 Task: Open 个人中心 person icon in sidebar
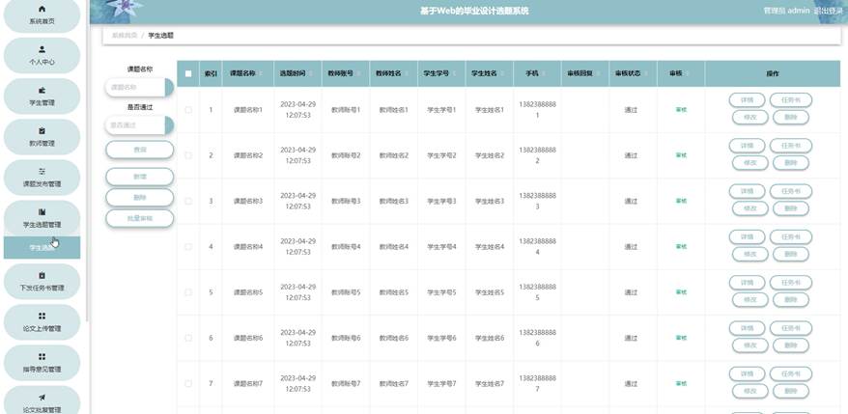pyautogui.click(x=42, y=50)
